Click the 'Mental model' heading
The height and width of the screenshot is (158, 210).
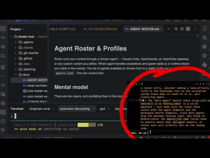pyautogui.click(x=71, y=87)
